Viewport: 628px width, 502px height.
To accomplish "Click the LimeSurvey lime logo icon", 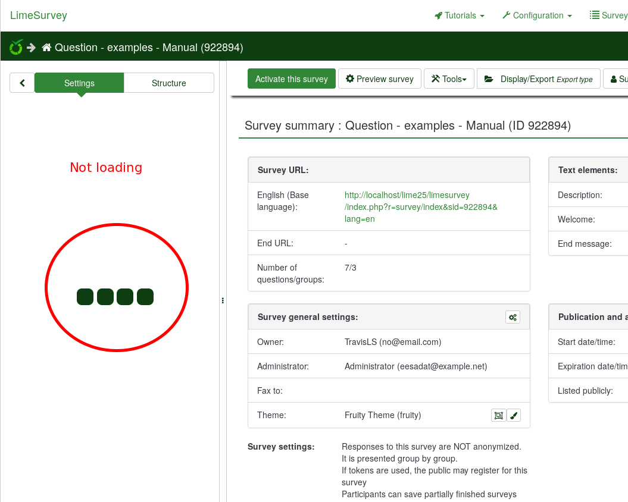I will 16,47.
